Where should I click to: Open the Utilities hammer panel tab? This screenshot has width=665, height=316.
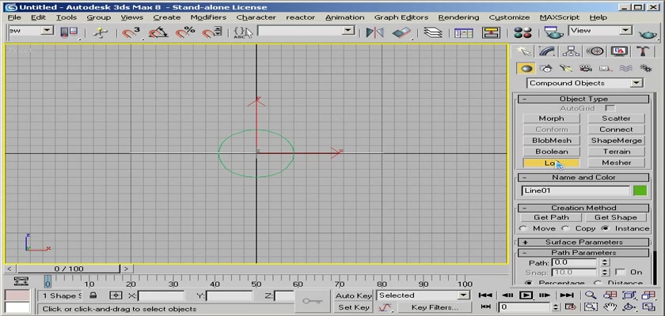coord(643,51)
